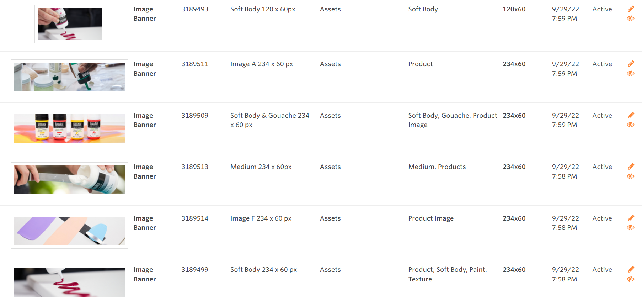Select the four paint jars thumbnail
The height and width of the screenshot is (301, 642).
click(x=70, y=128)
